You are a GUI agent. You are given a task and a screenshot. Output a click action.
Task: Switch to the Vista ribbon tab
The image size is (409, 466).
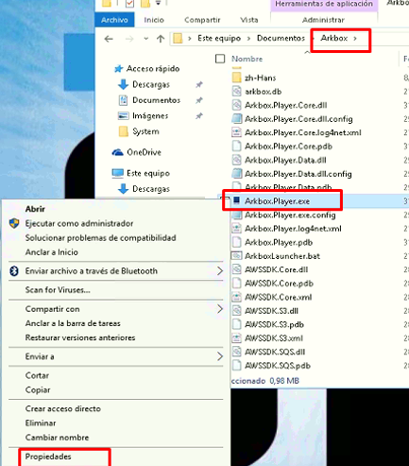click(249, 20)
